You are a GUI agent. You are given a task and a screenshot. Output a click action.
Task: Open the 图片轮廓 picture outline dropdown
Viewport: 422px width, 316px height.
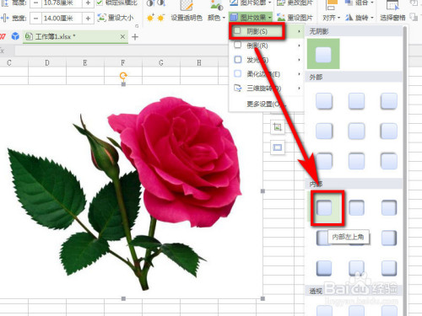251,3
